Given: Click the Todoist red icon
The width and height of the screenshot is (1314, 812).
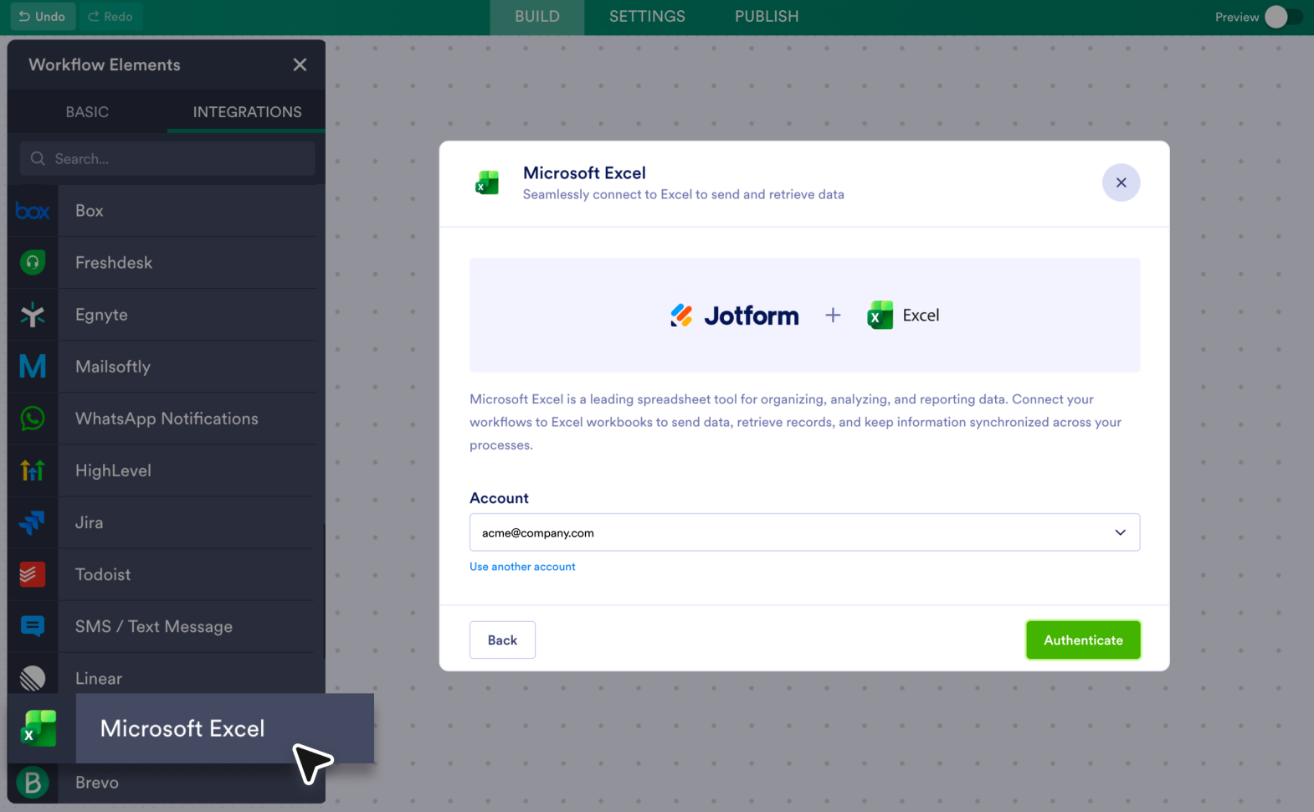Looking at the screenshot, I should (x=33, y=574).
